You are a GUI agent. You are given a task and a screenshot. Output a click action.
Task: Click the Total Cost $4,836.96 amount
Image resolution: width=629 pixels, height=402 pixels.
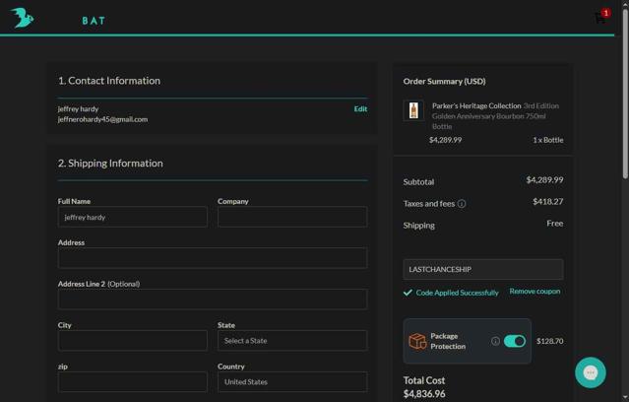click(424, 394)
